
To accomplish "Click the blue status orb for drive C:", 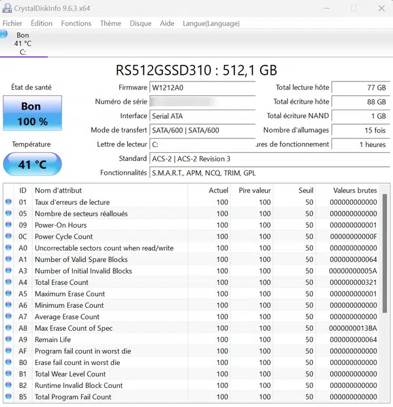I will pyautogui.click(x=4, y=34).
